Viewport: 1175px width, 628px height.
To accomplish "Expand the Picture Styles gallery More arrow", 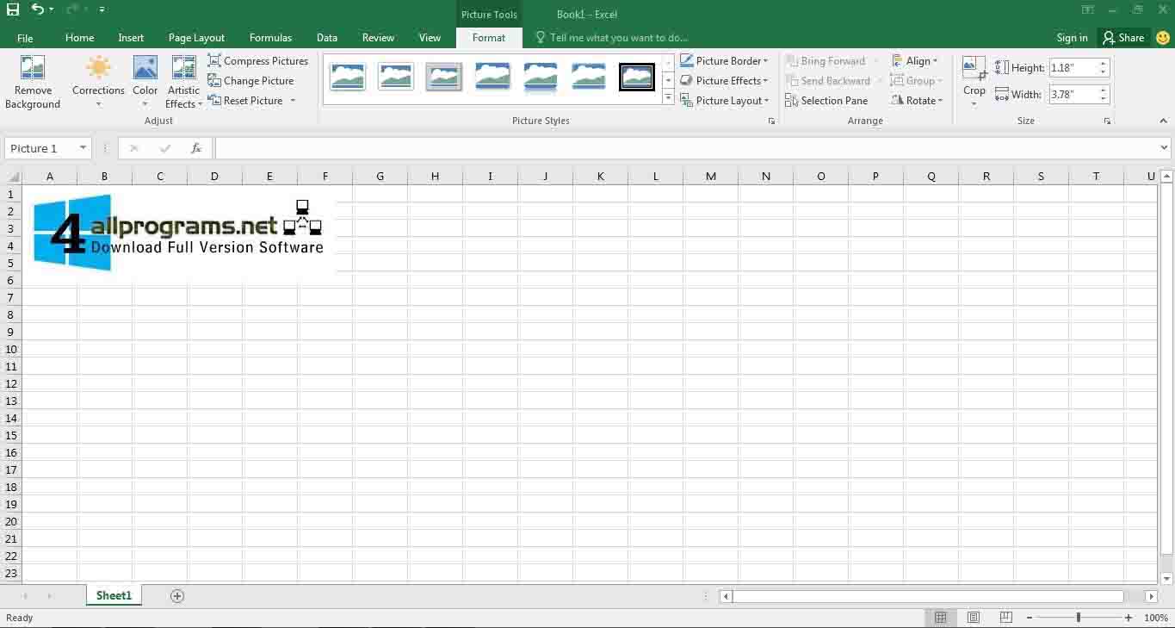I will (x=668, y=98).
